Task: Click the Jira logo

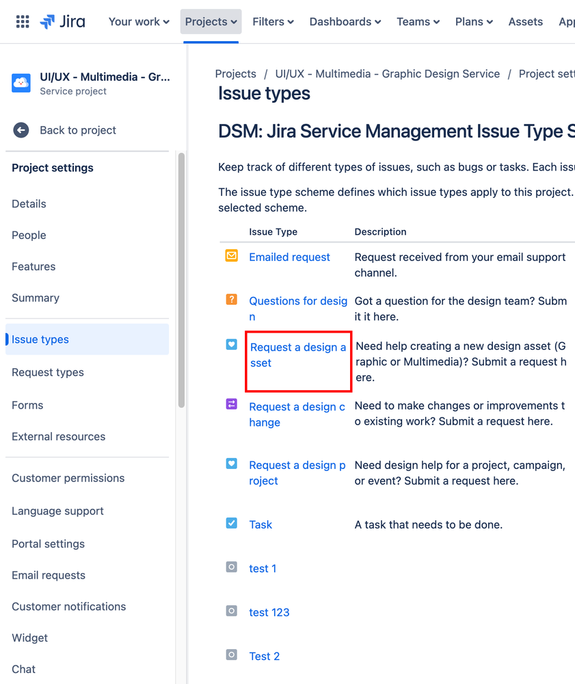Action: tap(62, 21)
